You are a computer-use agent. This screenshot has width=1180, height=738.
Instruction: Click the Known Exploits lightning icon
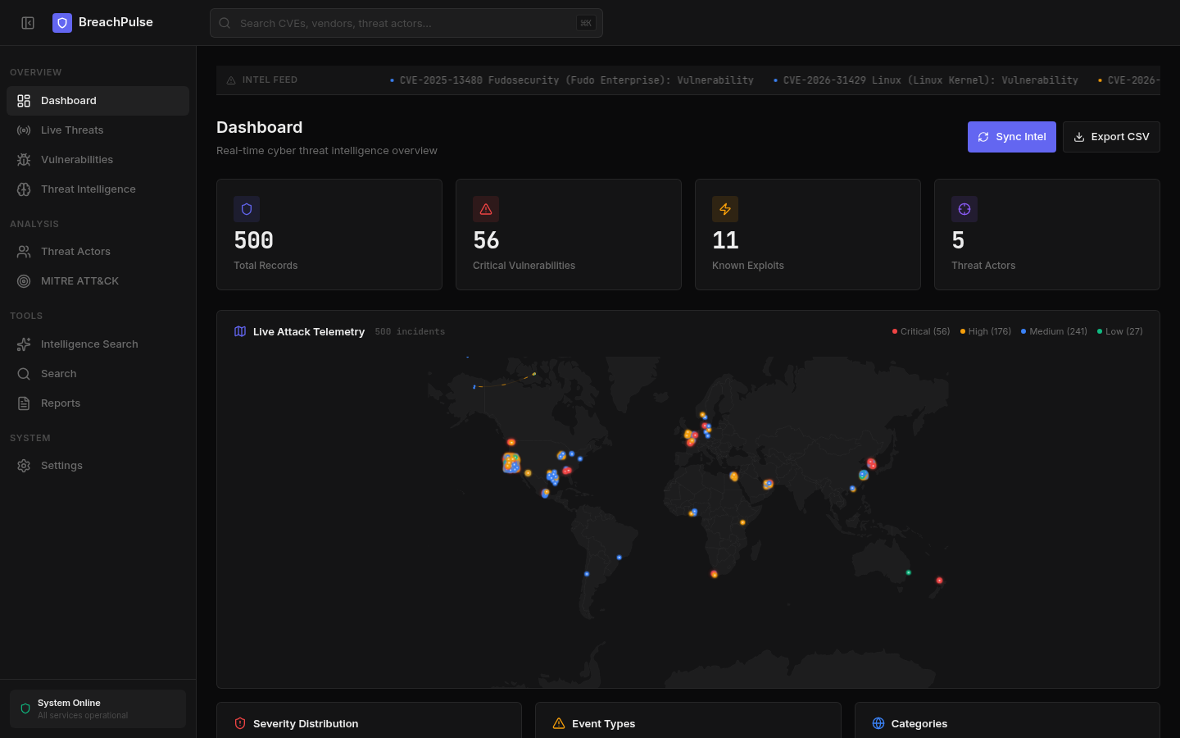pyautogui.click(x=725, y=209)
